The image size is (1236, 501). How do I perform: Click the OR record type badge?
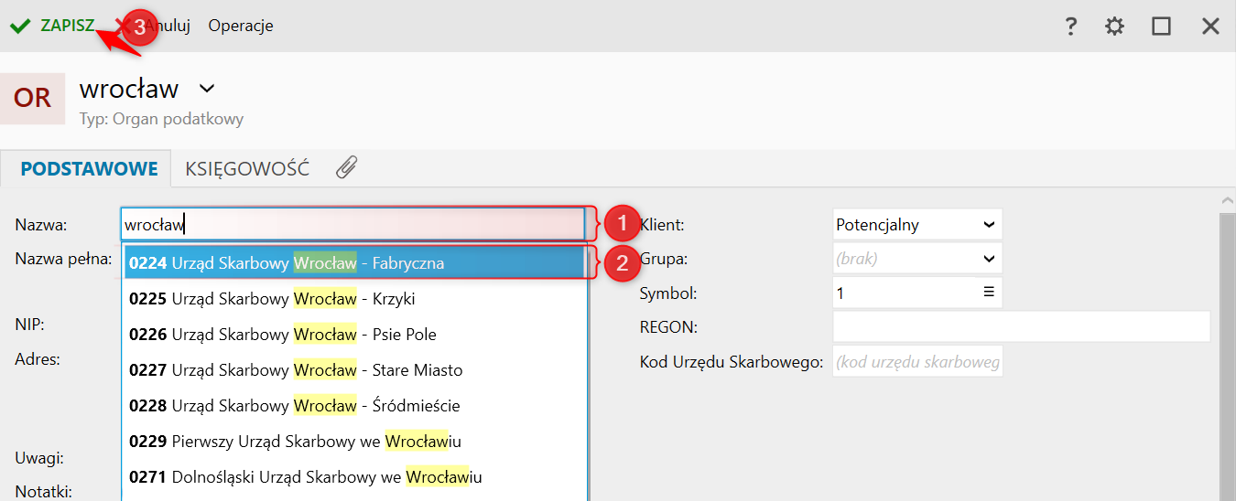(x=33, y=99)
